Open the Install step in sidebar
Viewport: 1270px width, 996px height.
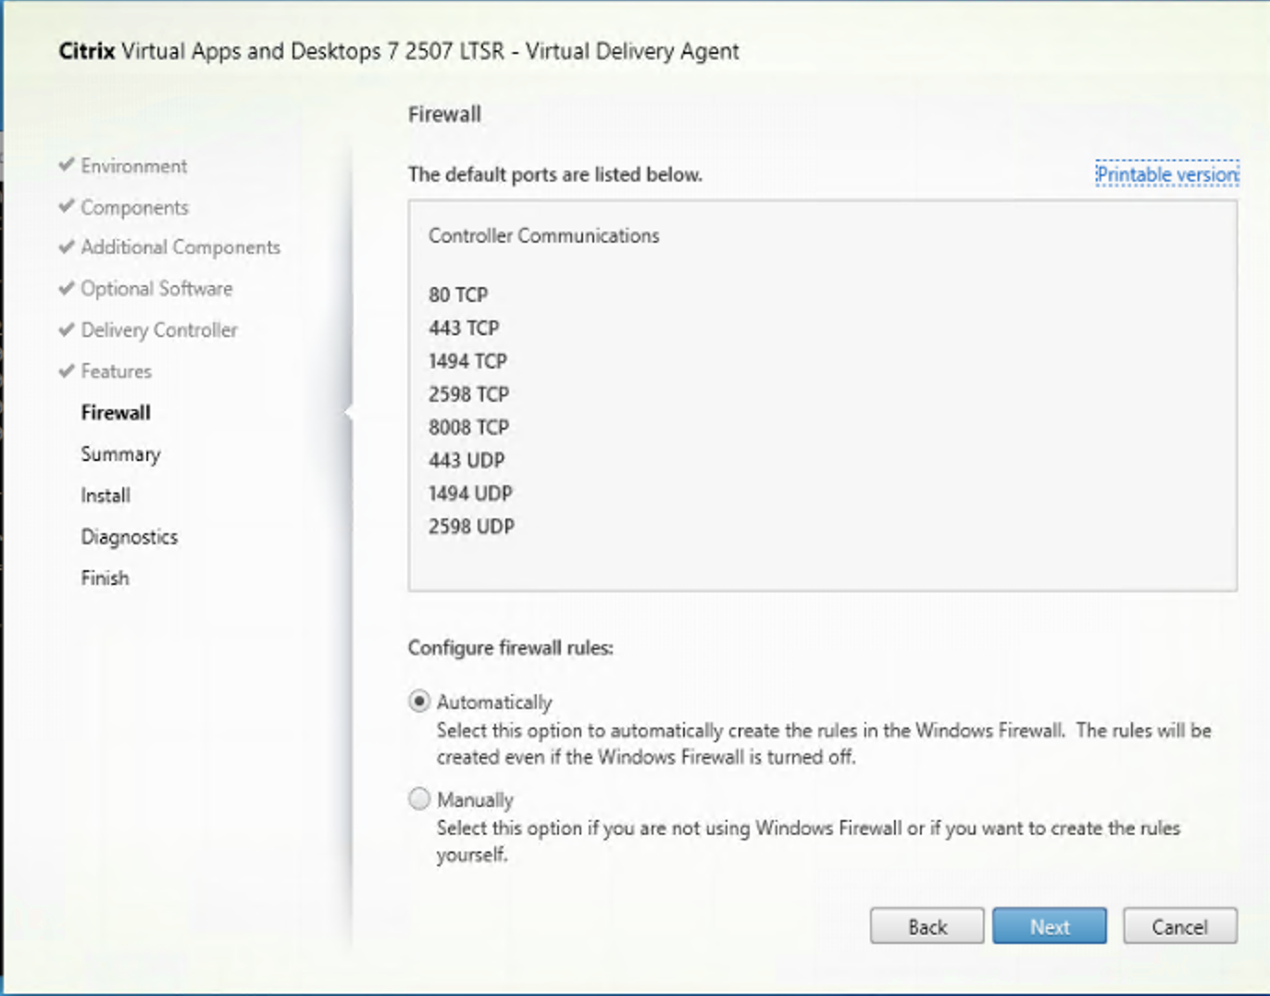pyautogui.click(x=105, y=495)
